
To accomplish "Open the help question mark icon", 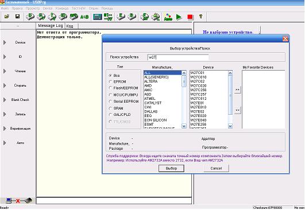I will (x=201, y=17).
